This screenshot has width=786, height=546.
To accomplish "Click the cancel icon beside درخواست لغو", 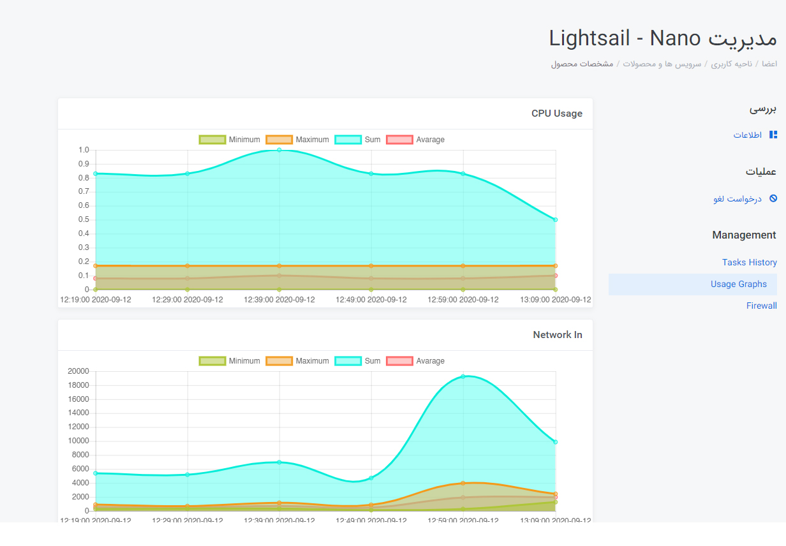I will click(773, 198).
